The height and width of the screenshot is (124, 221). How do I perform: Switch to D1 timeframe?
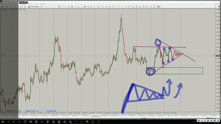(x=122, y=7)
